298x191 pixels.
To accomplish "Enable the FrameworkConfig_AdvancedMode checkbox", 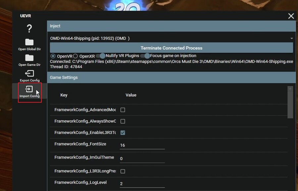I will click(x=123, y=110).
